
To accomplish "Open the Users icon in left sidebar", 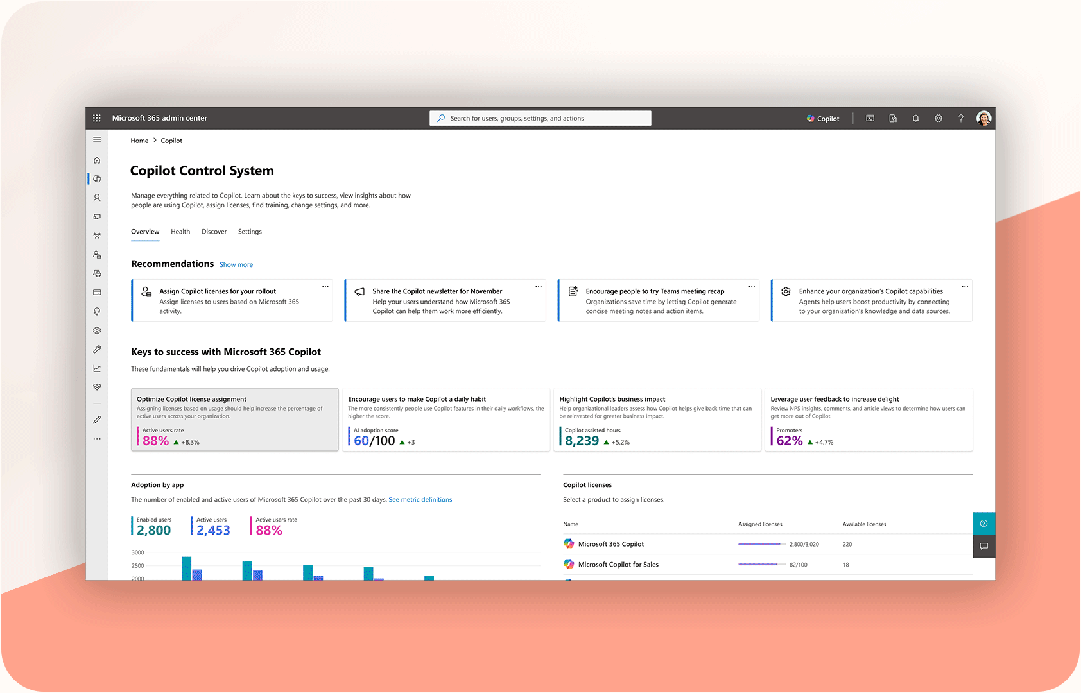I will (97, 198).
